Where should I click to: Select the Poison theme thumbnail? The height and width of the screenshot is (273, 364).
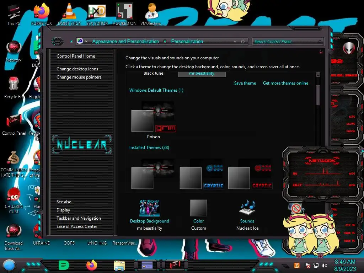tap(154, 120)
